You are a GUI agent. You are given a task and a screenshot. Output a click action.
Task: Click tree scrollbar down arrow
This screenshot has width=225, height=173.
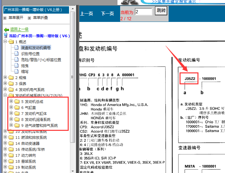coord(73,171)
